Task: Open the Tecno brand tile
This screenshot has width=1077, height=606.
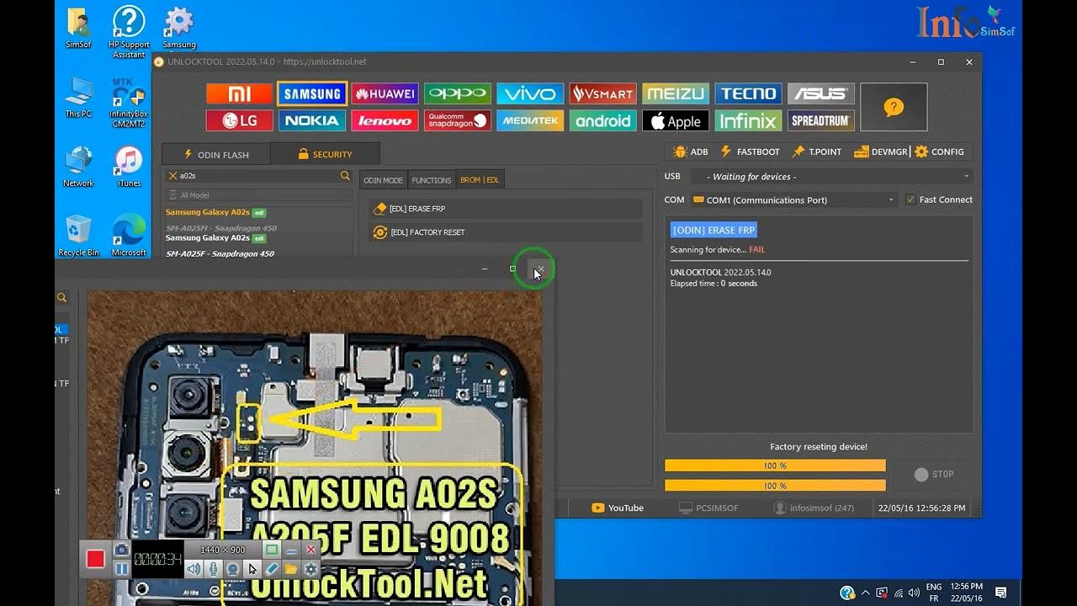Action: pyautogui.click(x=748, y=93)
